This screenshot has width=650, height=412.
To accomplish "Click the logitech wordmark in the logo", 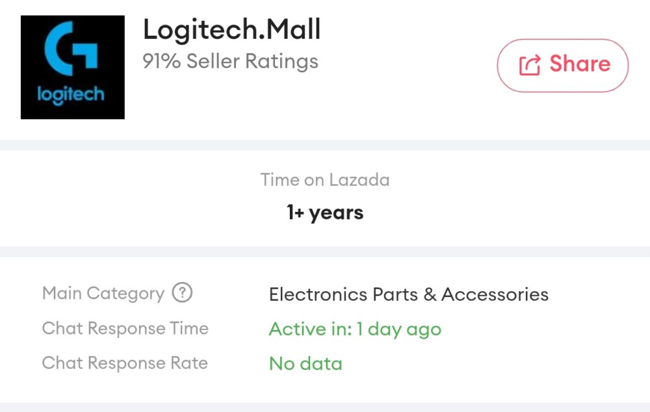I will pos(71,95).
